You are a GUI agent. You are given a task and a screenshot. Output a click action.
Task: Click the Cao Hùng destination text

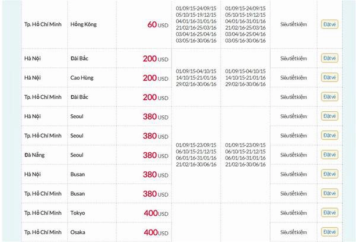click(82, 78)
